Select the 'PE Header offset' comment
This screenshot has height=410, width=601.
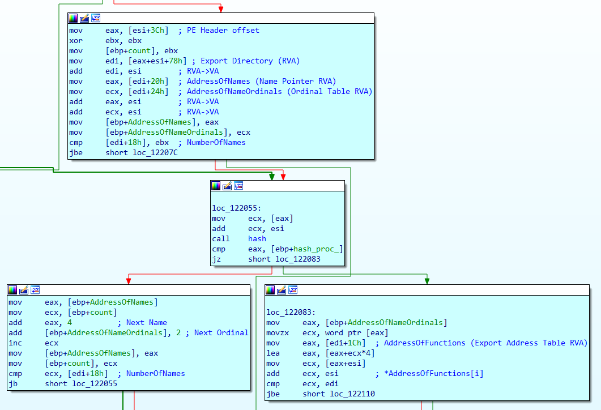[x=223, y=31]
